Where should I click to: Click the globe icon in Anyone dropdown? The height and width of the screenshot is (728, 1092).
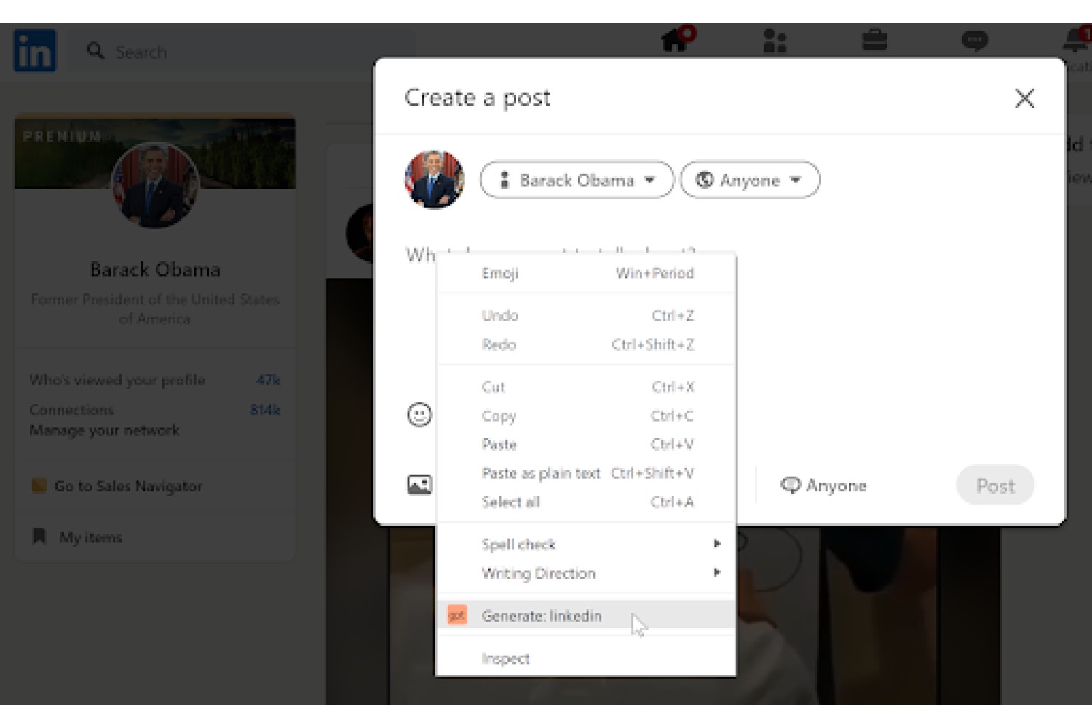pos(704,180)
